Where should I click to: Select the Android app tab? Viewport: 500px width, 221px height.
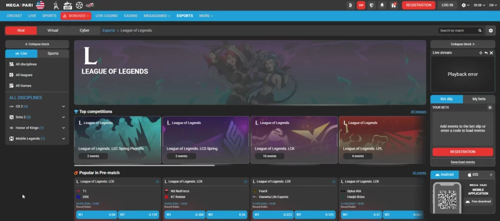[444, 175]
